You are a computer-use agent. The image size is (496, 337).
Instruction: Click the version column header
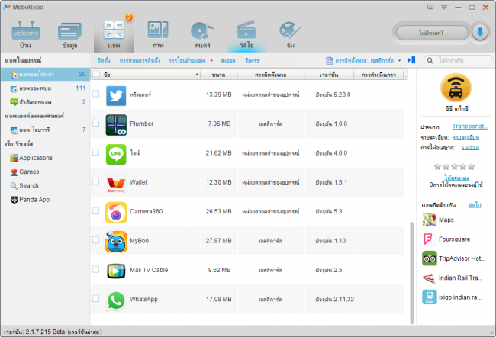tap(328, 75)
